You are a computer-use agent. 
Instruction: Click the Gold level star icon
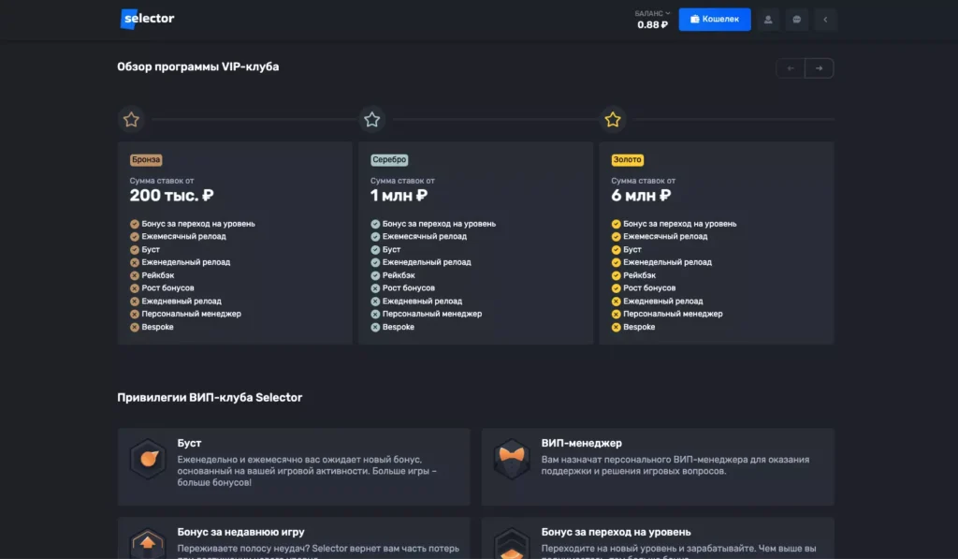click(613, 120)
